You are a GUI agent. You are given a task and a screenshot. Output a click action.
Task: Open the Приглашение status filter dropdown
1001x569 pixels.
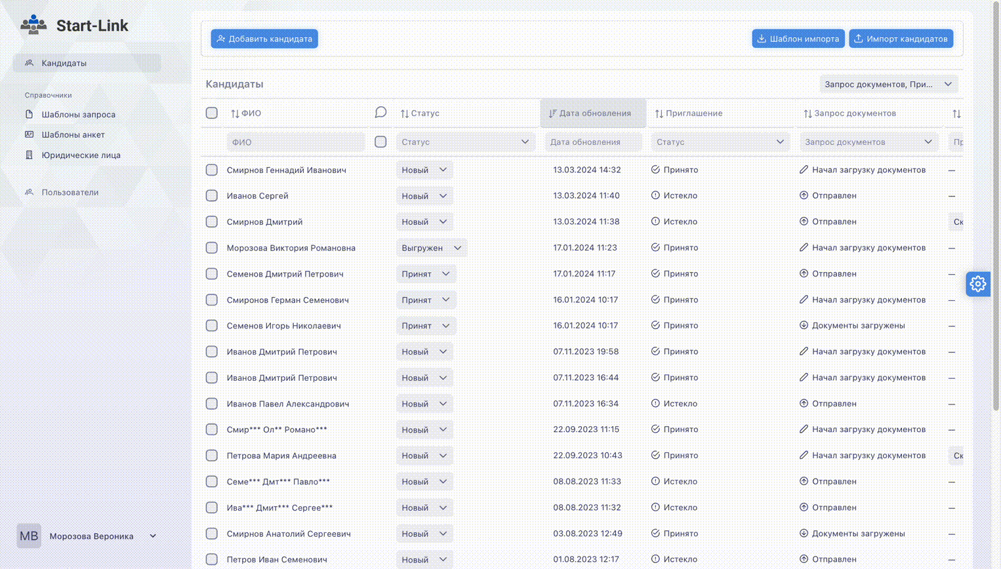720,142
